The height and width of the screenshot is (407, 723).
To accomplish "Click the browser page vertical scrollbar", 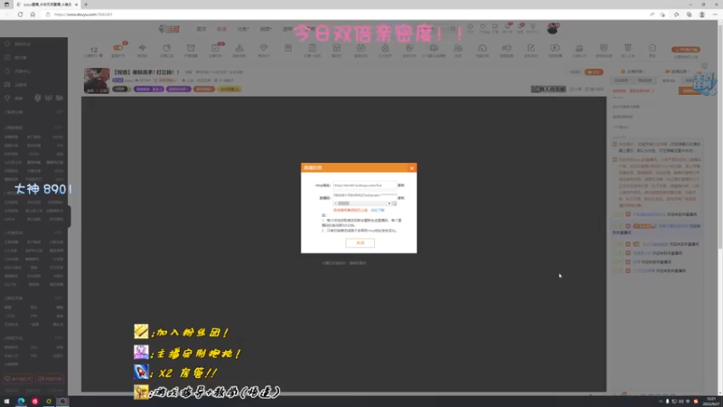I will coord(719,138).
